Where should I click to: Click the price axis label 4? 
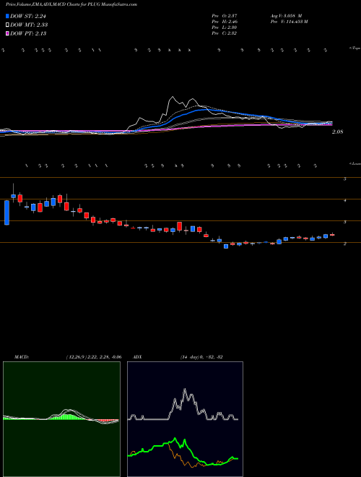345,200
